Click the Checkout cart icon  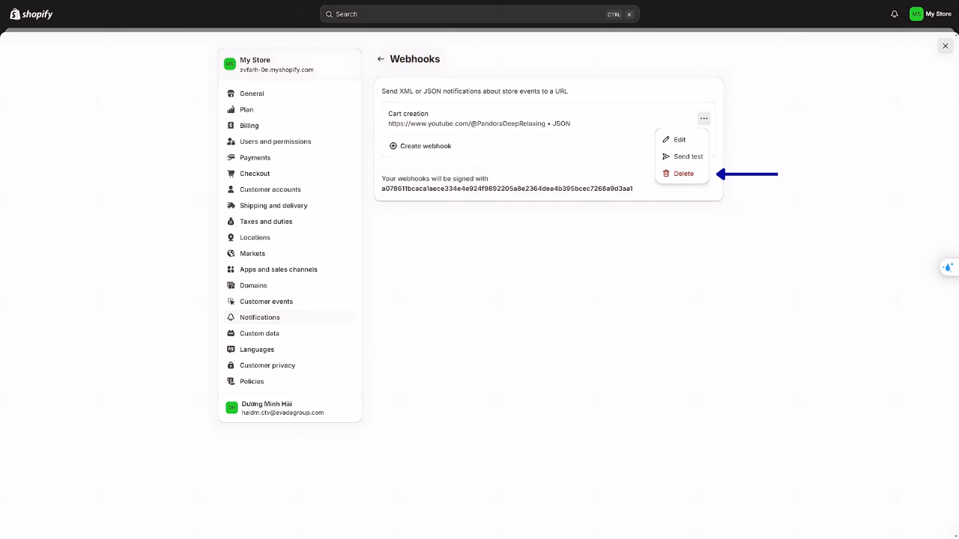coord(231,174)
